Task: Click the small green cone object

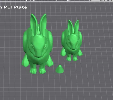Action: pos(60,69)
